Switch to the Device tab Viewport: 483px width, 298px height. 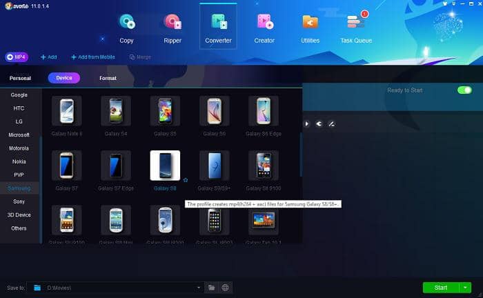64,78
